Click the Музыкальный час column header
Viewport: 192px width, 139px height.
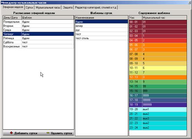[165, 17]
